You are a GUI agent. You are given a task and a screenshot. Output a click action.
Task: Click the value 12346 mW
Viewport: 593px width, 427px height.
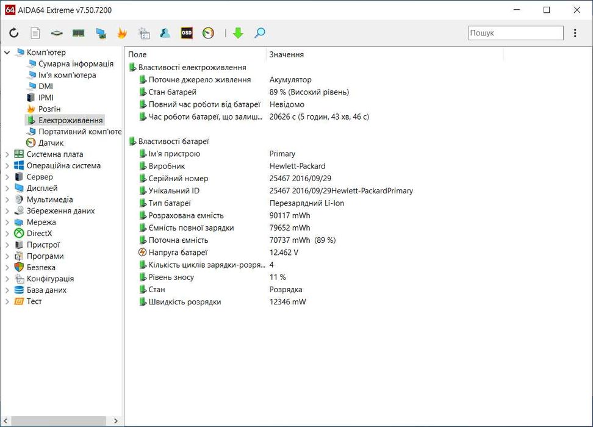click(x=288, y=302)
